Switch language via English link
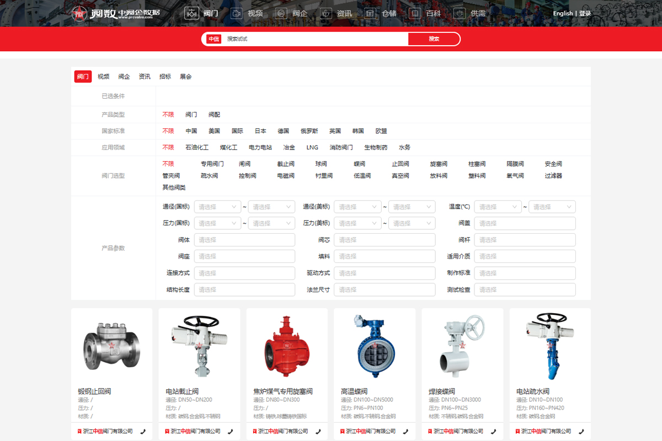Image resolution: width=662 pixels, height=441 pixels. [x=562, y=14]
